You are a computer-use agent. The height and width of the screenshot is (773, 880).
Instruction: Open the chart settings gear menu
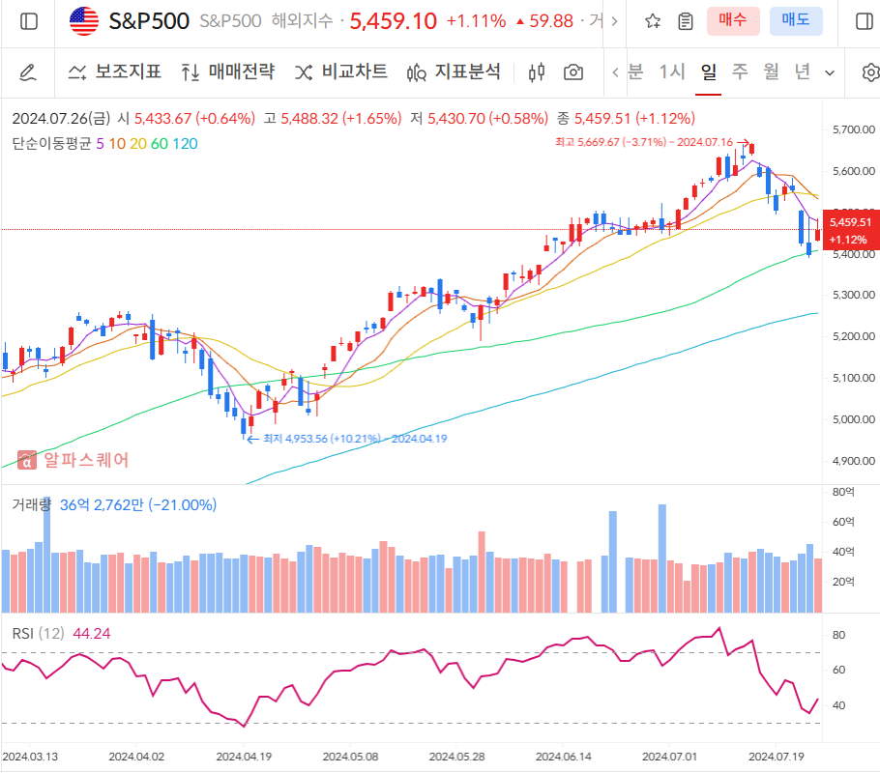pyautogui.click(x=869, y=72)
